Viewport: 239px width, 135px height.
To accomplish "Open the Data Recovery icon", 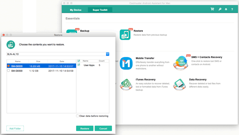I will 179,84.
